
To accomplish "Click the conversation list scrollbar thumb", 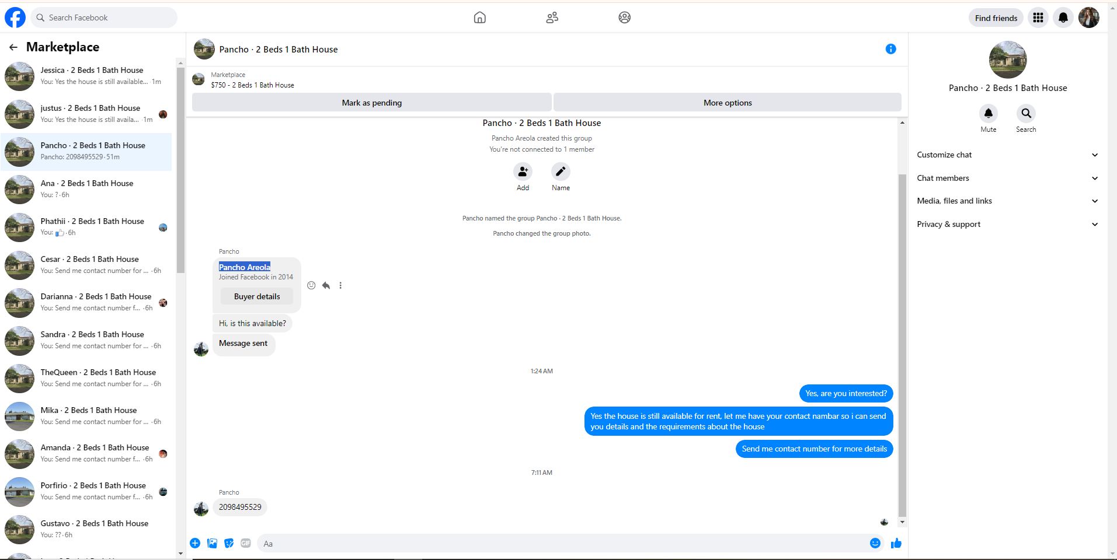I will coord(180,170).
